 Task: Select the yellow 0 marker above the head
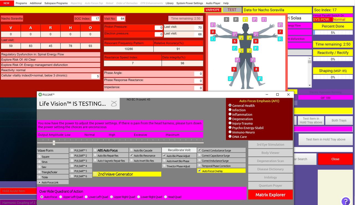point(245,20)
